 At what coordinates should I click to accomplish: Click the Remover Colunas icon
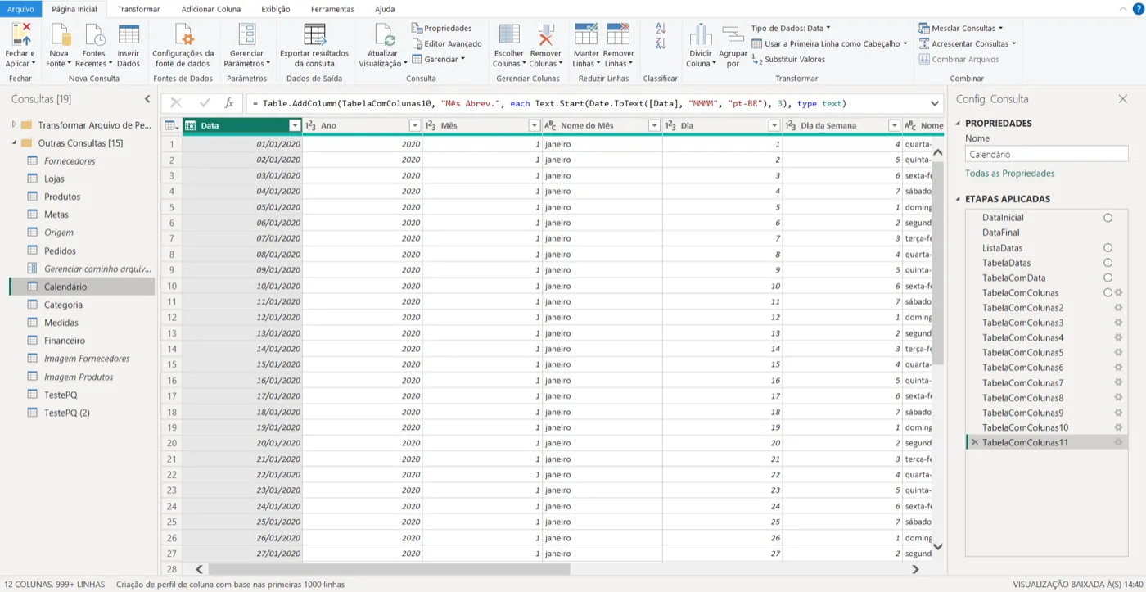(x=545, y=35)
